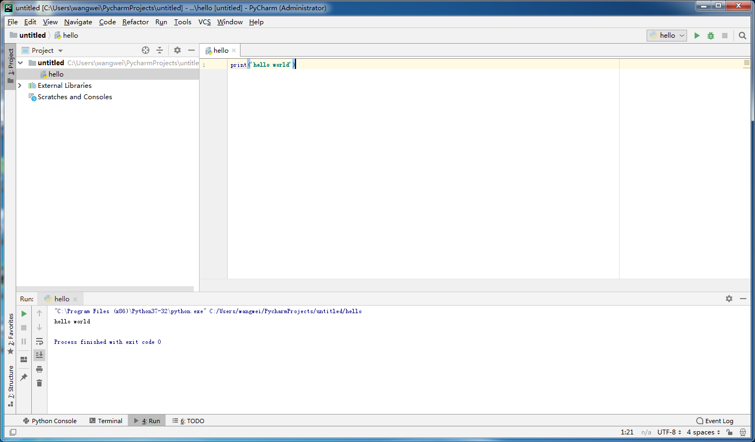Image resolution: width=755 pixels, height=442 pixels.
Task: Open Search Everywhere magnifier icon
Action: pos(743,36)
